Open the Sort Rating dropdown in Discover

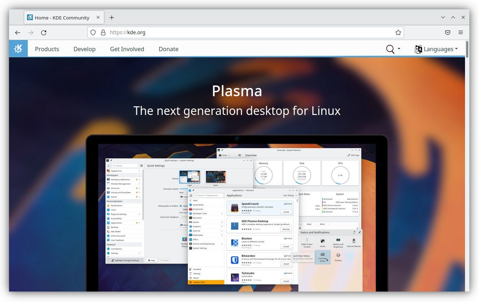click(290, 195)
